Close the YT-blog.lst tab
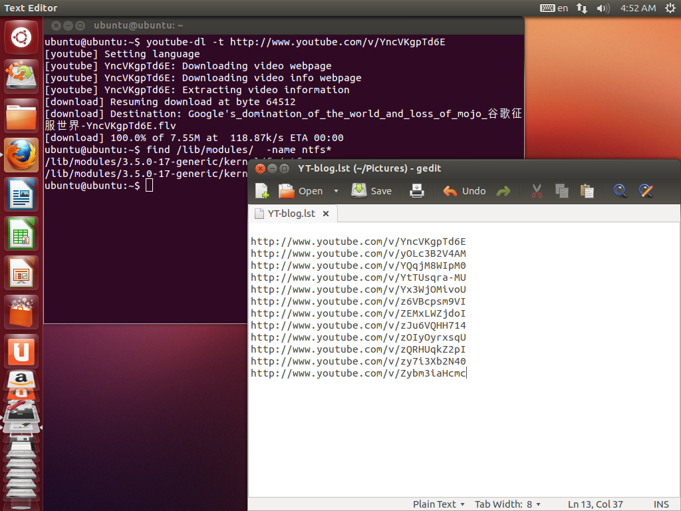 click(326, 214)
